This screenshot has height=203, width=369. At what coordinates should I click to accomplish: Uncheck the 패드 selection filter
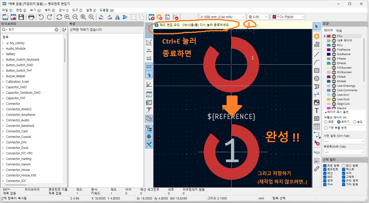coord(325,177)
